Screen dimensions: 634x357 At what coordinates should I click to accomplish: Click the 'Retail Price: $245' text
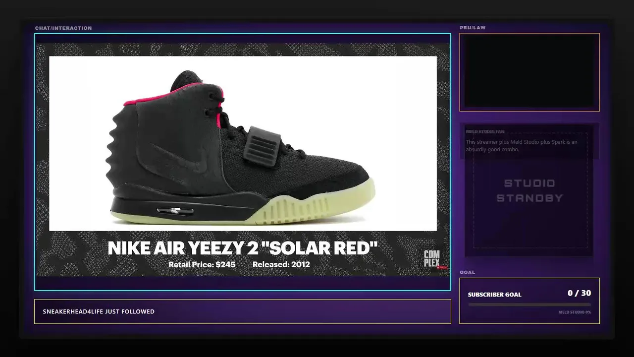coord(202,265)
